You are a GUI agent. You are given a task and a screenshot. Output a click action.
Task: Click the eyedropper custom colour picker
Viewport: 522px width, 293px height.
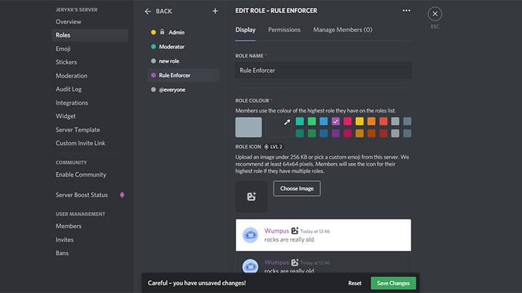tap(287, 122)
